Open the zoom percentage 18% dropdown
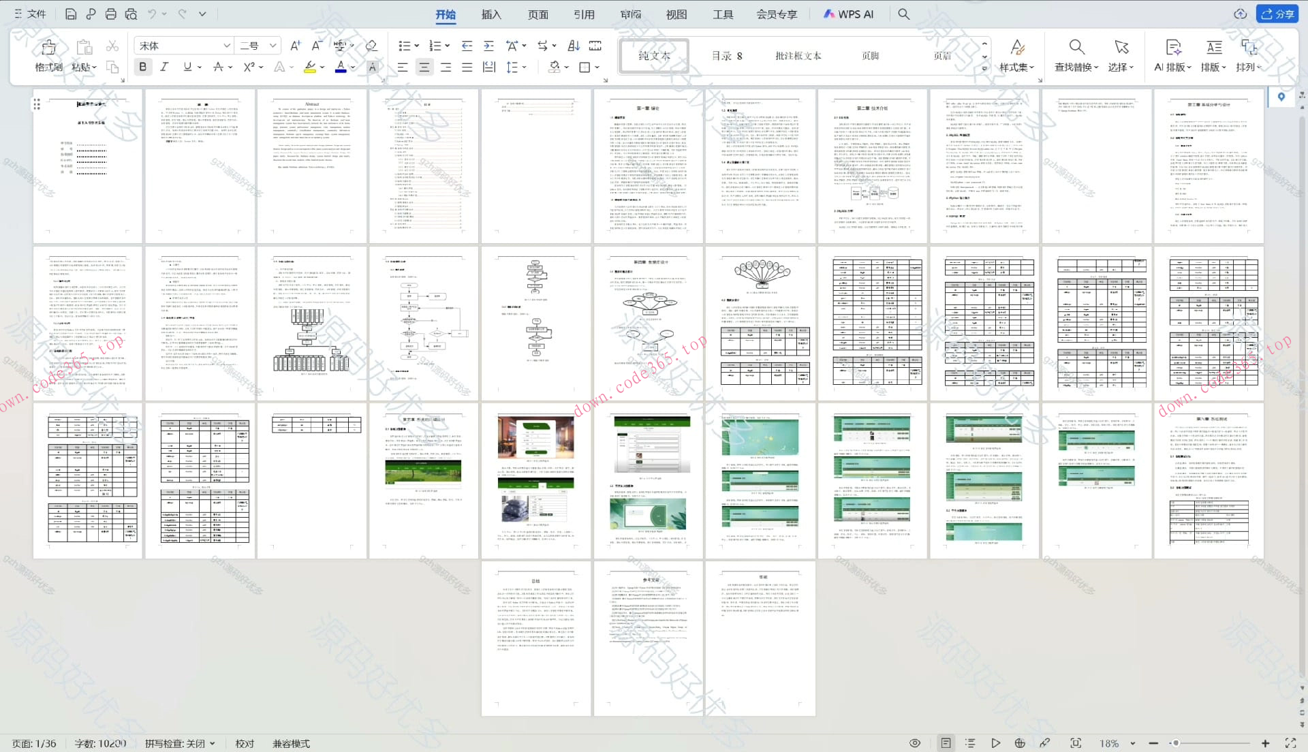The width and height of the screenshot is (1308, 752). (x=1132, y=743)
